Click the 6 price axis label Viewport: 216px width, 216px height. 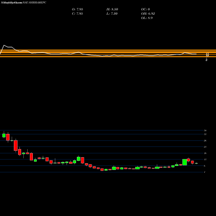(205, 166)
